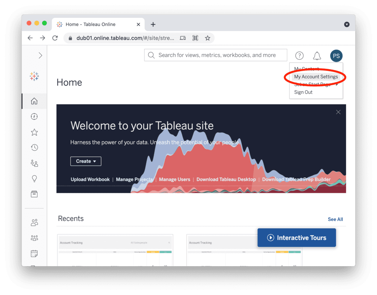Click the search views and workbooks field
Viewport: 377px width, 295px height.
pos(216,55)
